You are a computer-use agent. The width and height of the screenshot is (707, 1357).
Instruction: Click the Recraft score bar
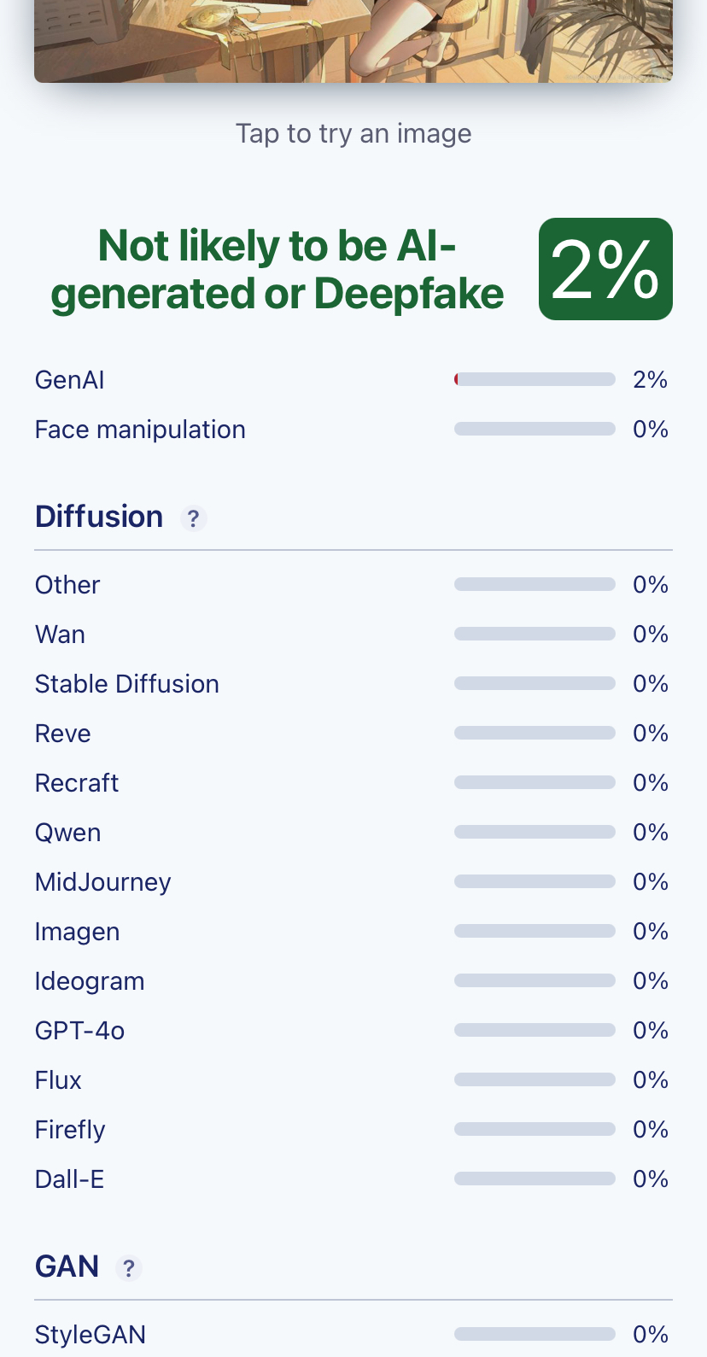(535, 783)
